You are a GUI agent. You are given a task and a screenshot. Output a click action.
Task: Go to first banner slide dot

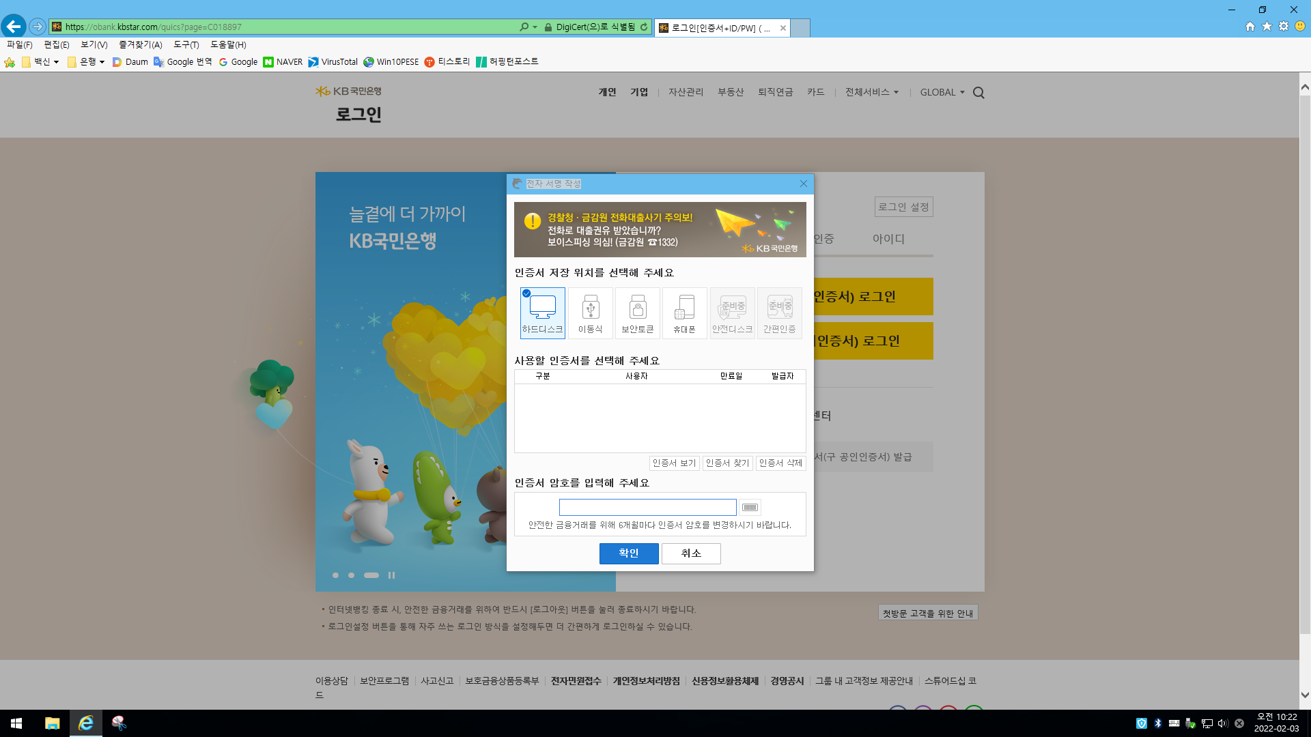click(x=335, y=575)
